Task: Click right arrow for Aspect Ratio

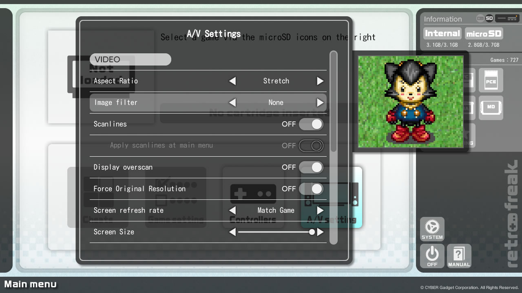Action: click(x=320, y=81)
